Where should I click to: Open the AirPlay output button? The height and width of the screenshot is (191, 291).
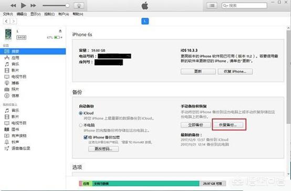pos(79,6)
